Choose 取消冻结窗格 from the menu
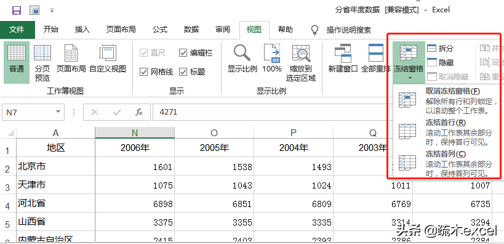Image resolution: width=504 pixels, height=244 pixels. pos(447,101)
